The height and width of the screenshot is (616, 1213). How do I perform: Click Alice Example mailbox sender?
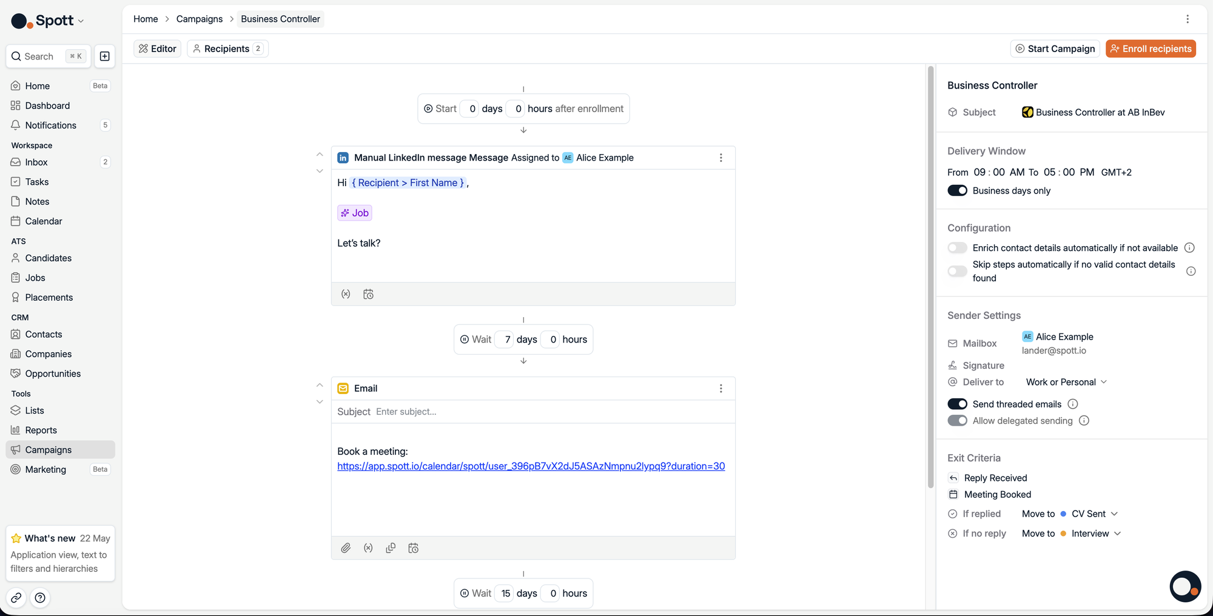coord(1058,336)
